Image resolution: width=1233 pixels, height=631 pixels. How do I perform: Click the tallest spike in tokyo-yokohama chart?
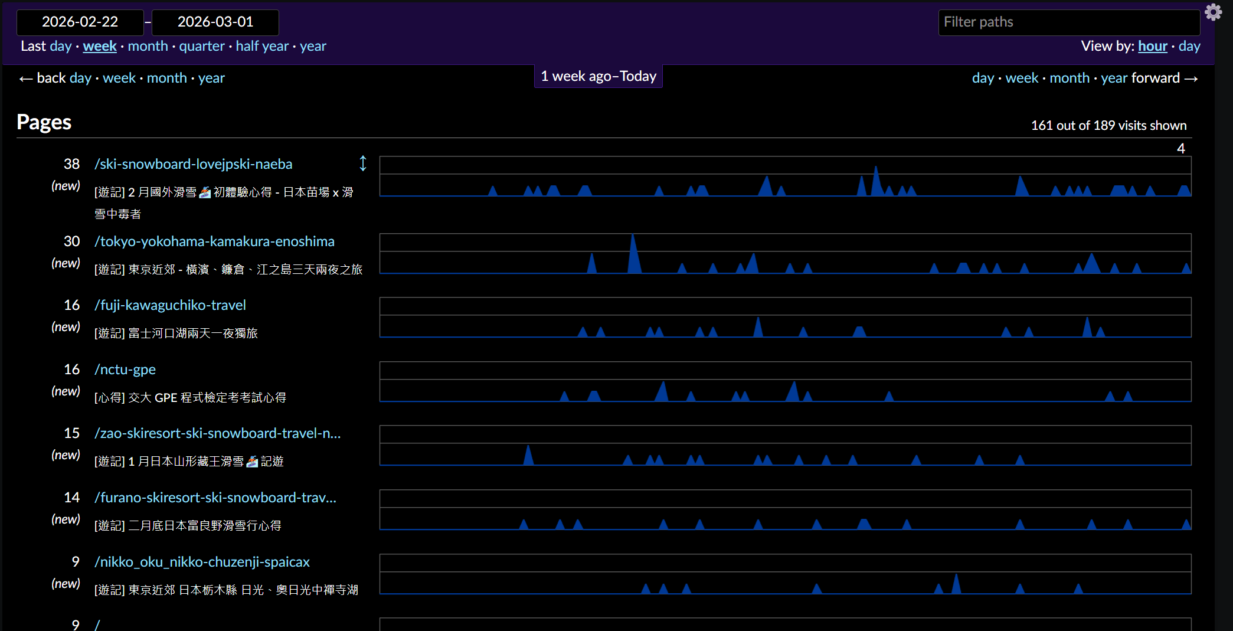pos(633,254)
